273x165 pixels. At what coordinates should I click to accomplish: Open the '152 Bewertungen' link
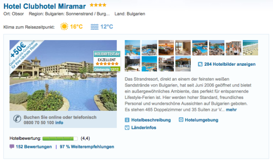coord(34,147)
